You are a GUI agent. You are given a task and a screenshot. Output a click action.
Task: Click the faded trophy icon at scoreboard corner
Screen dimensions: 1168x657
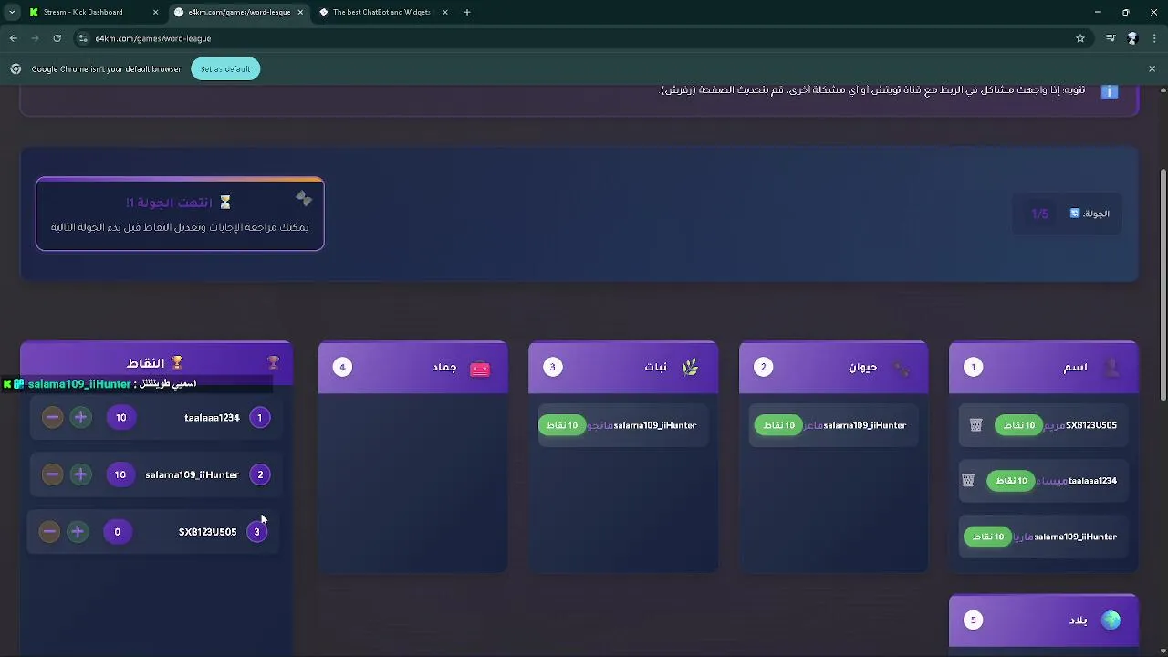273,363
